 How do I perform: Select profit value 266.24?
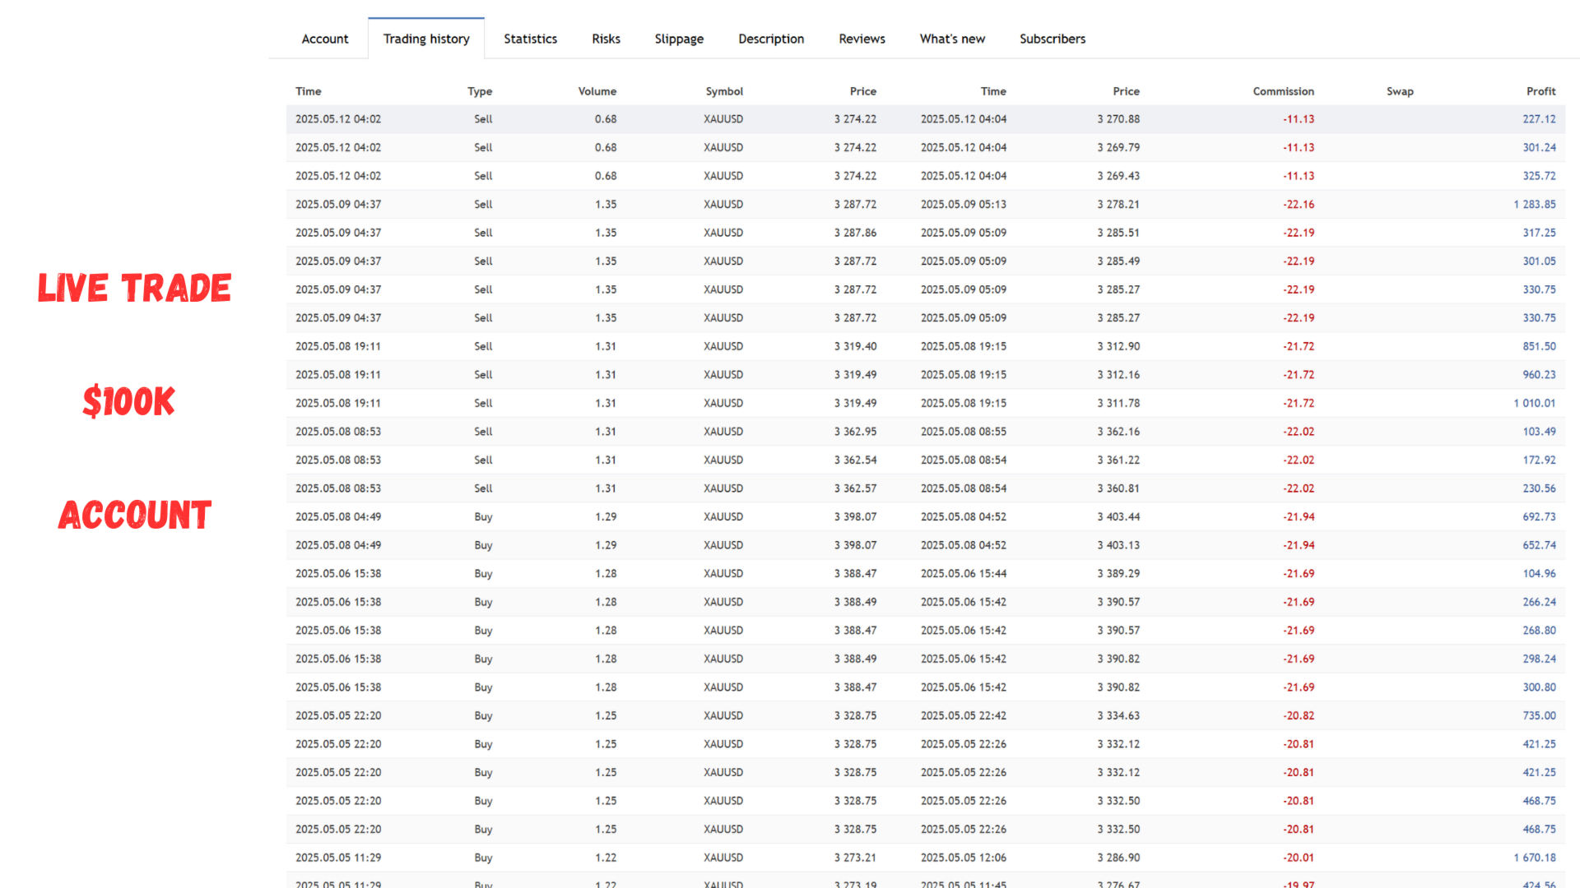[1539, 602]
